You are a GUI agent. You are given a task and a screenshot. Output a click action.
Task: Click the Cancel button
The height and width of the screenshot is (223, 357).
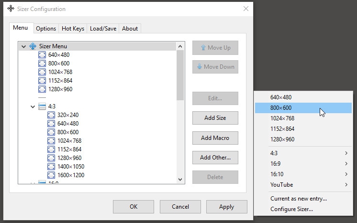180,207
